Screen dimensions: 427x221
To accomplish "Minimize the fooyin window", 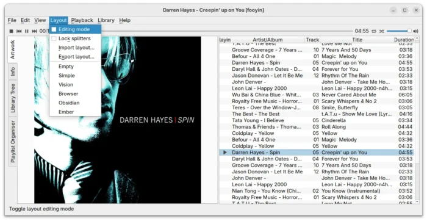I will (393, 10).
